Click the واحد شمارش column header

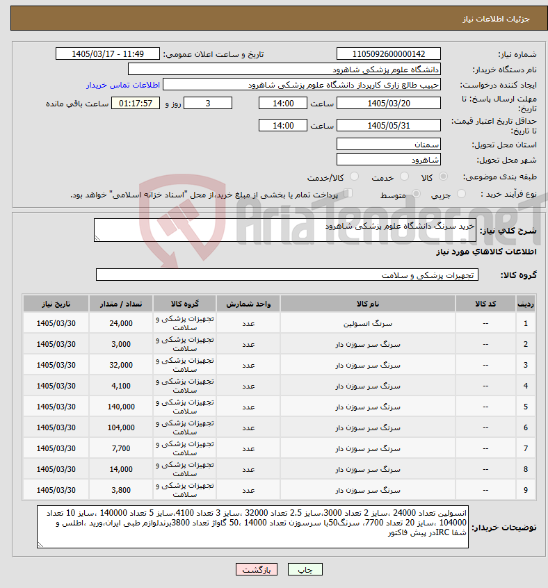click(248, 304)
